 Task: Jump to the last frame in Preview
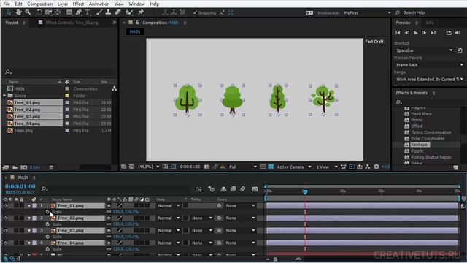[433, 33]
